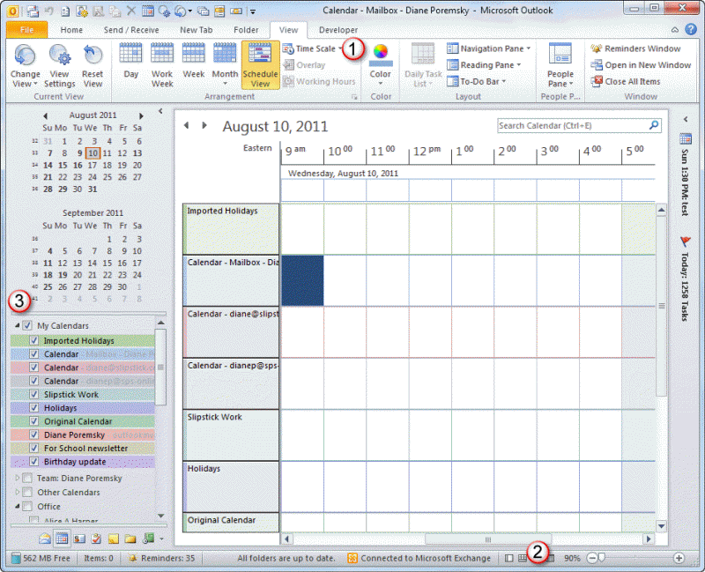Click zoom in plus button
This screenshot has height=572, width=705.
[x=679, y=558]
